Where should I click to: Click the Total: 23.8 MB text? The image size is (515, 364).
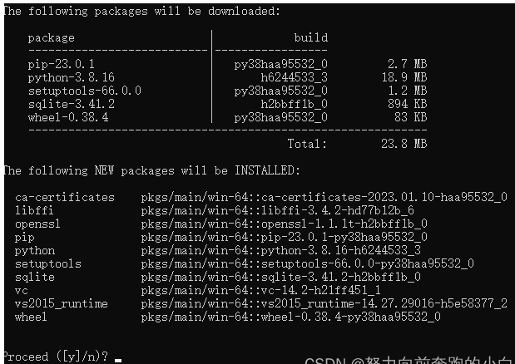coord(357,144)
